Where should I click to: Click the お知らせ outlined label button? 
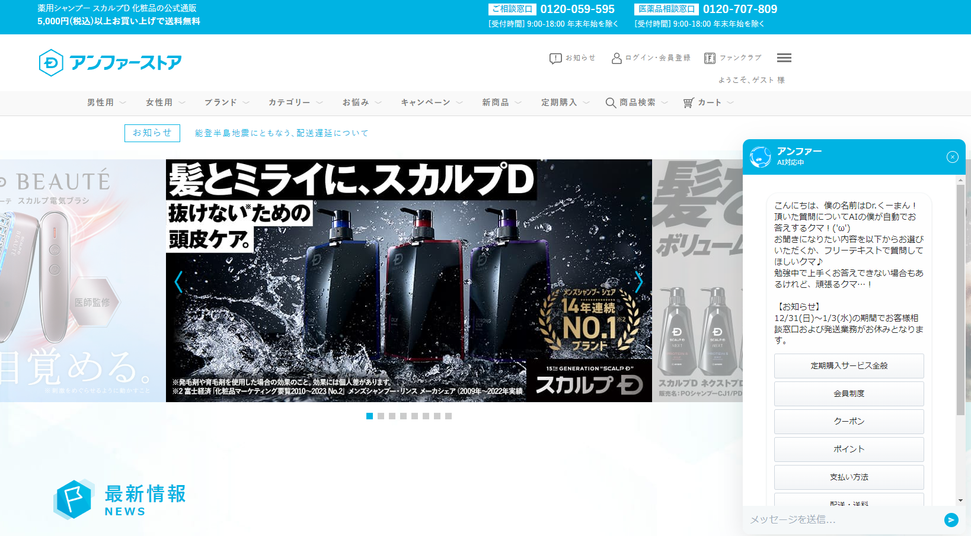(x=152, y=133)
